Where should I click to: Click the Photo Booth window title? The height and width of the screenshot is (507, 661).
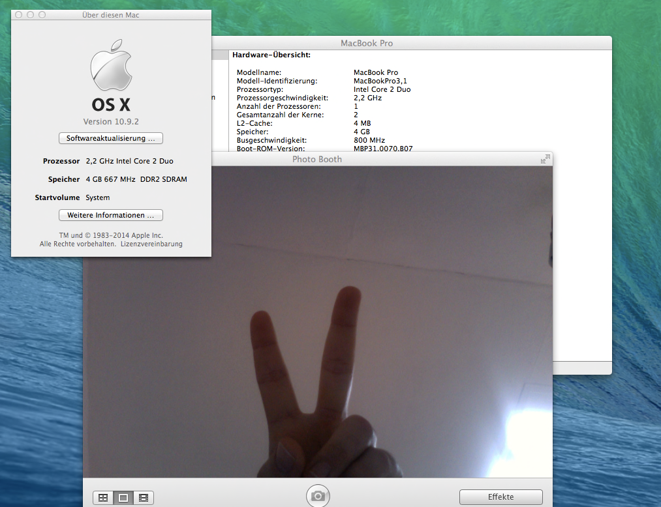[x=317, y=159]
